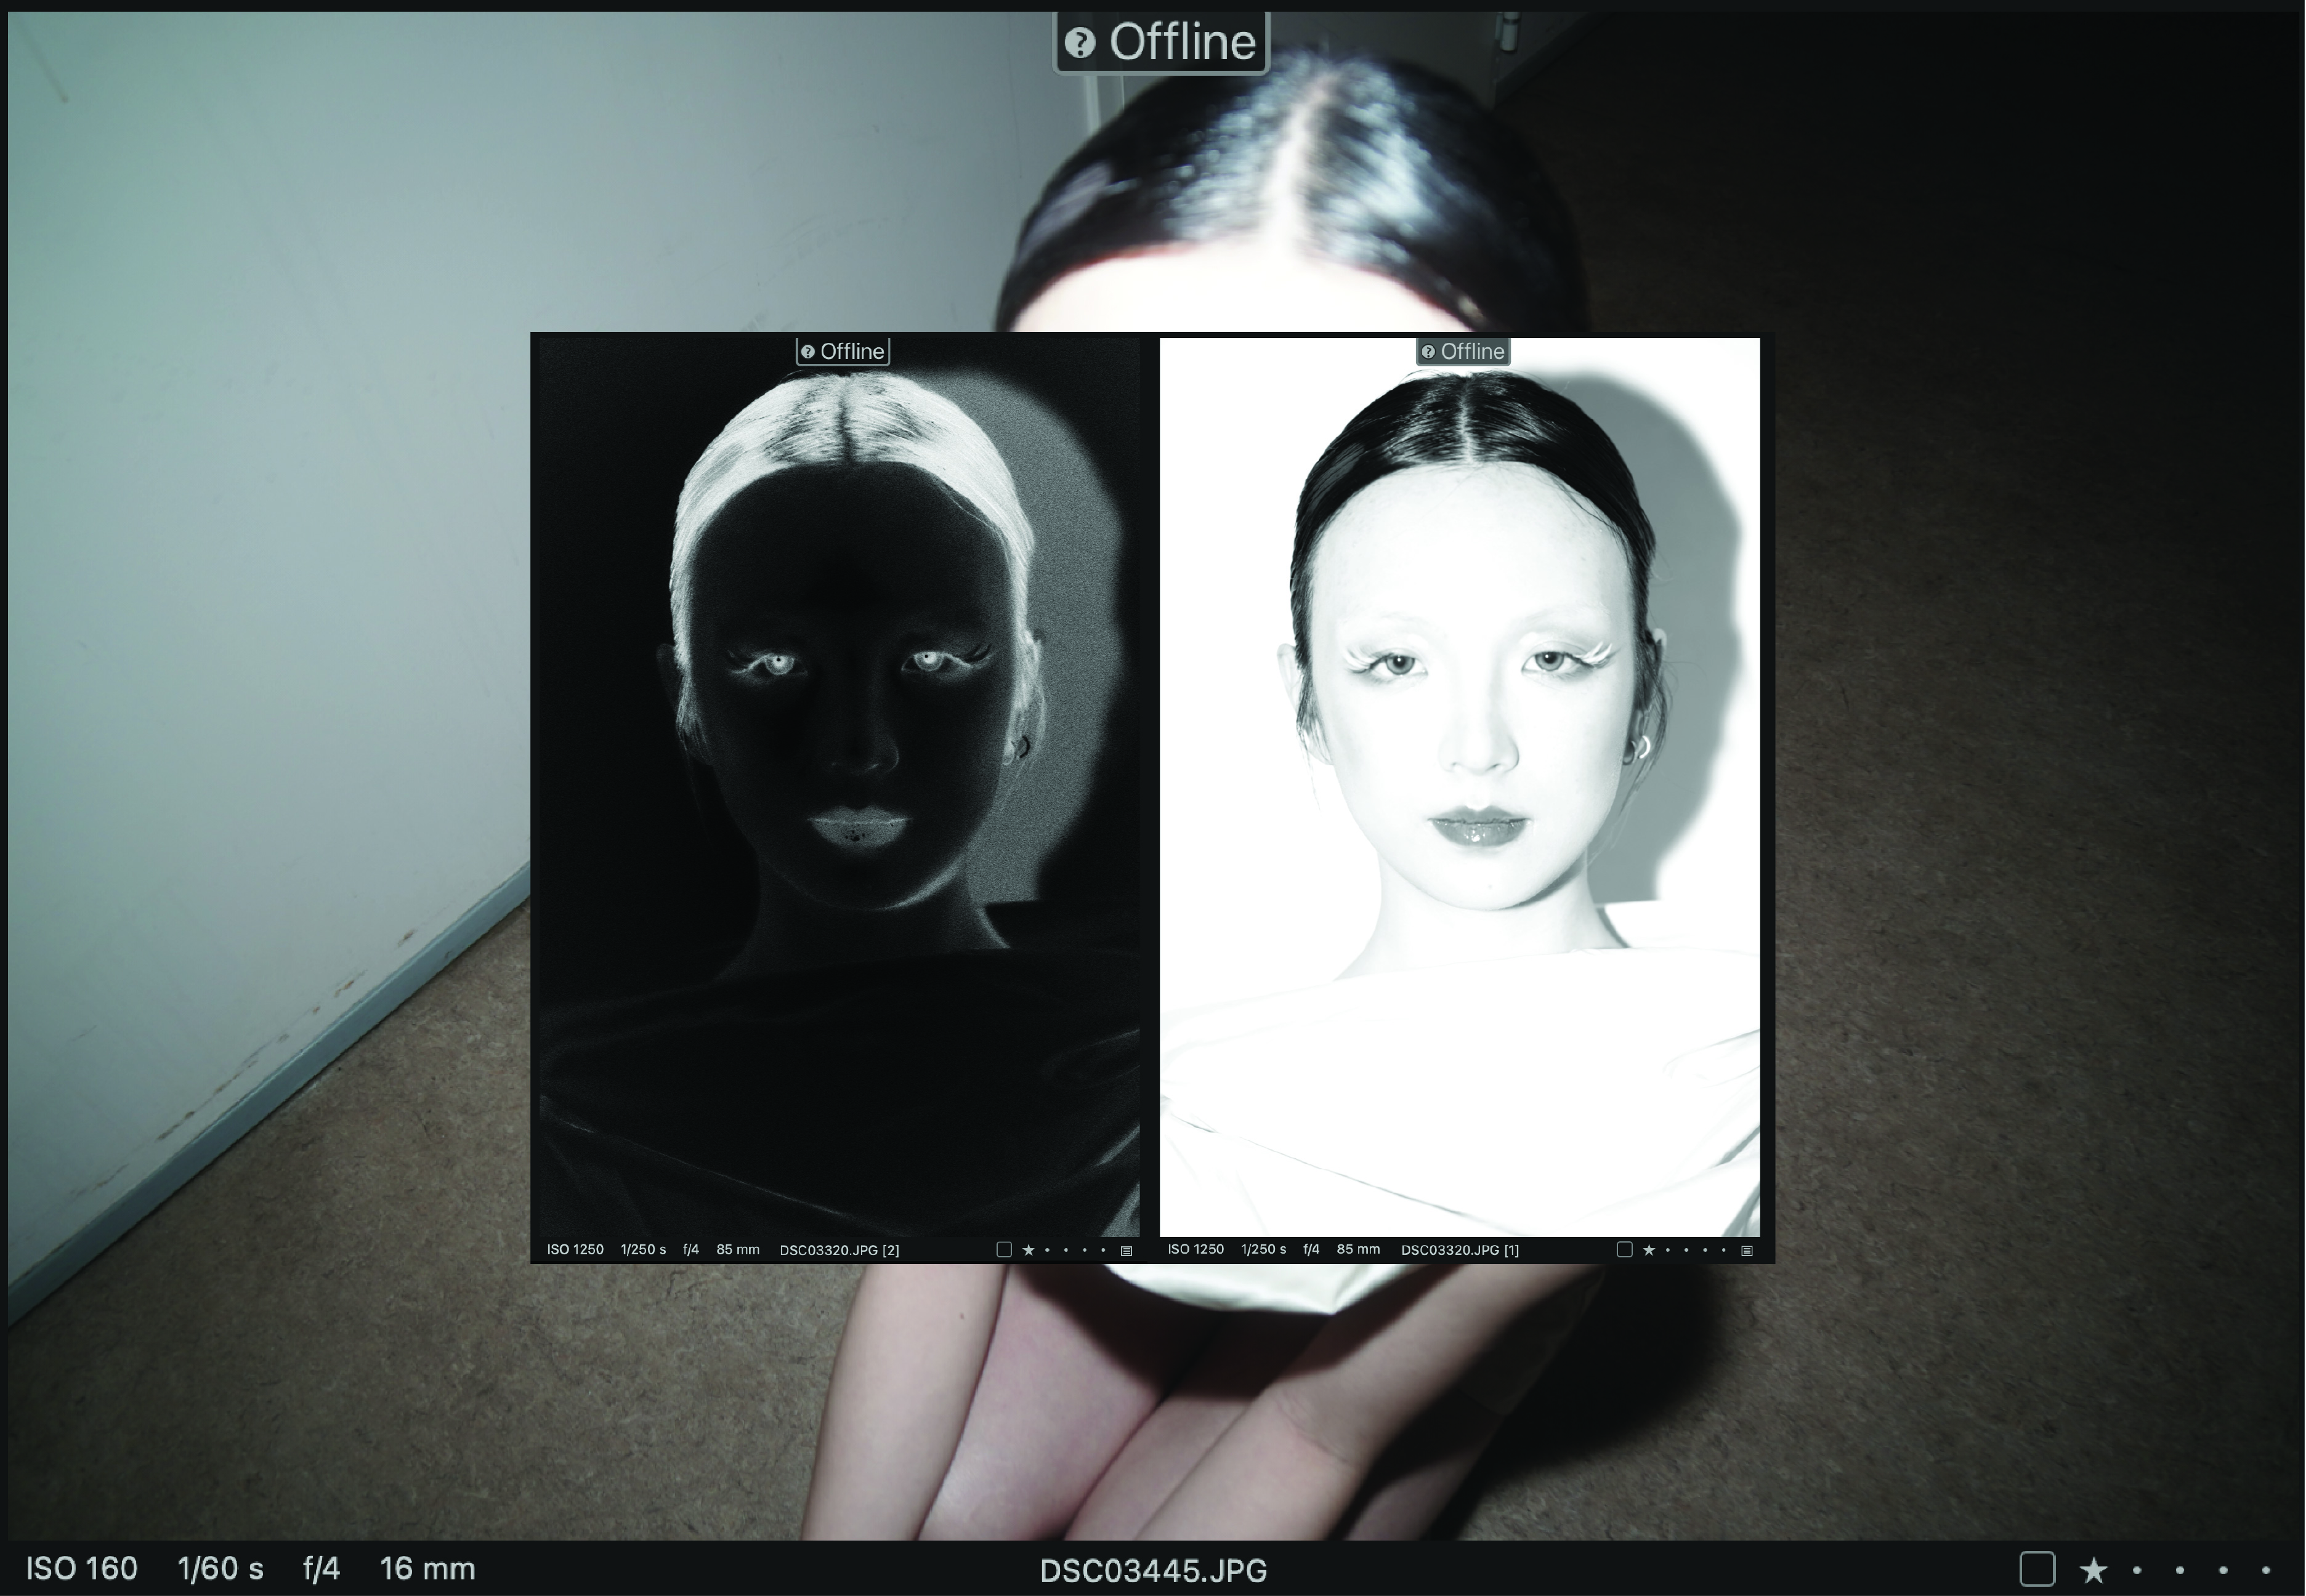Viewport: 2306px width, 1596px height.
Task: Click 85 mm under the white portrait
Action: tap(1358, 1250)
